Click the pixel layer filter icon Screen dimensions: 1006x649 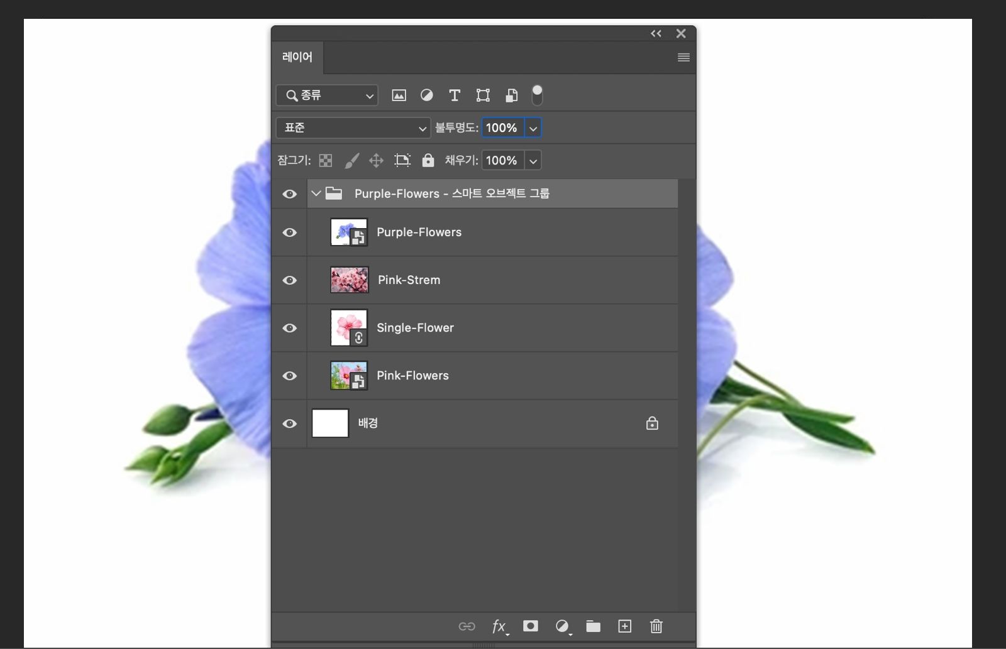399,95
